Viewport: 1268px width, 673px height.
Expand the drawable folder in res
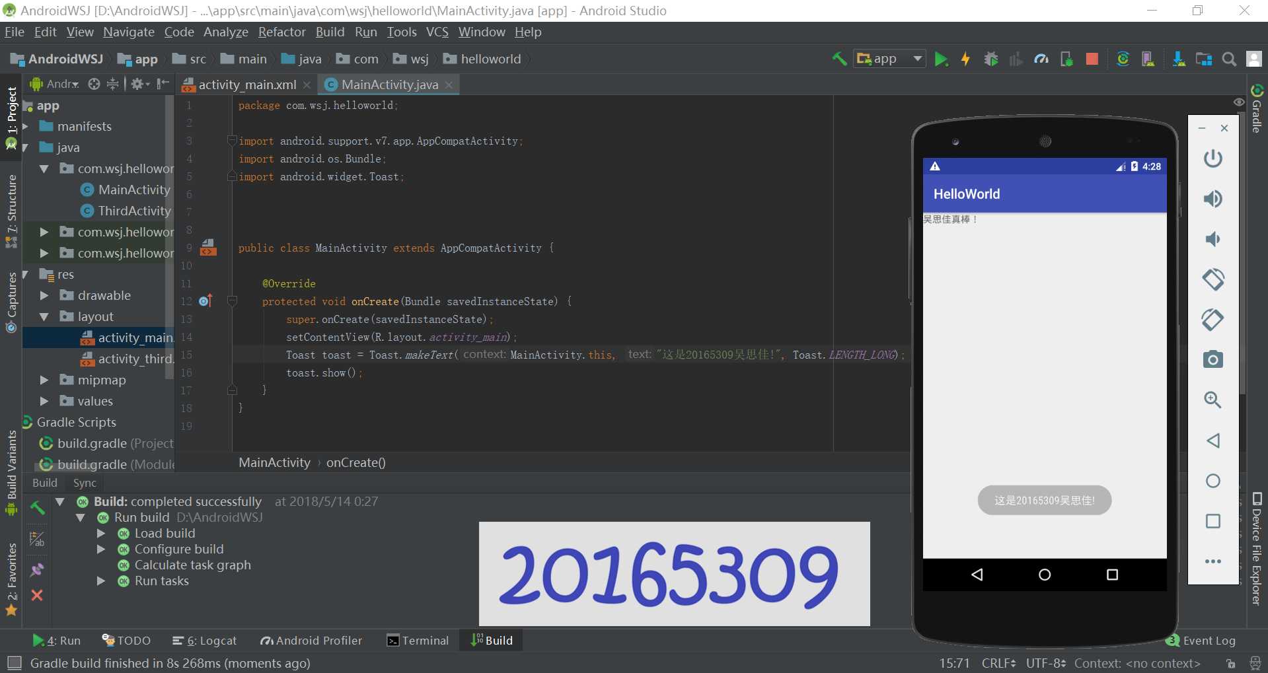[x=44, y=295]
